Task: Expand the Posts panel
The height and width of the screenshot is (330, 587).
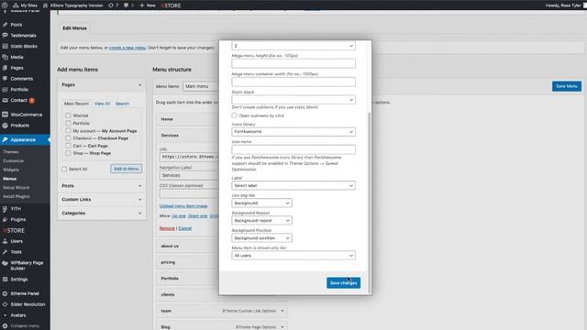Action: (102, 186)
